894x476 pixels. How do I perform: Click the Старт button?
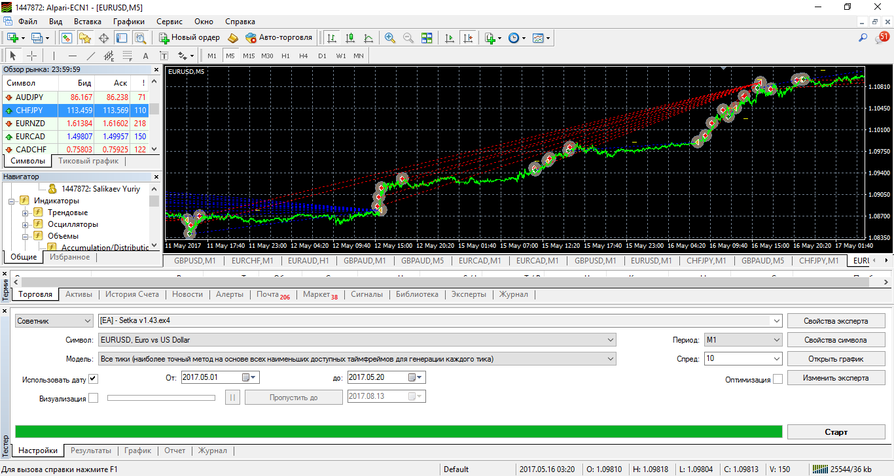coord(836,432)
